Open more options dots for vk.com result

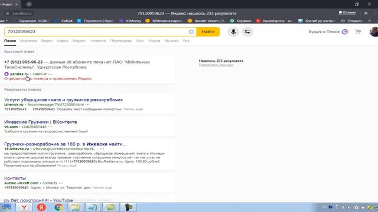click(x=50, y=127)
